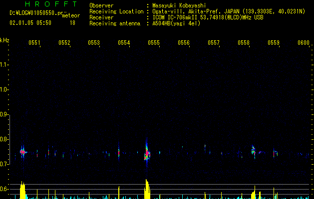Click the 0551 time marker

click(x=34, y=42)
